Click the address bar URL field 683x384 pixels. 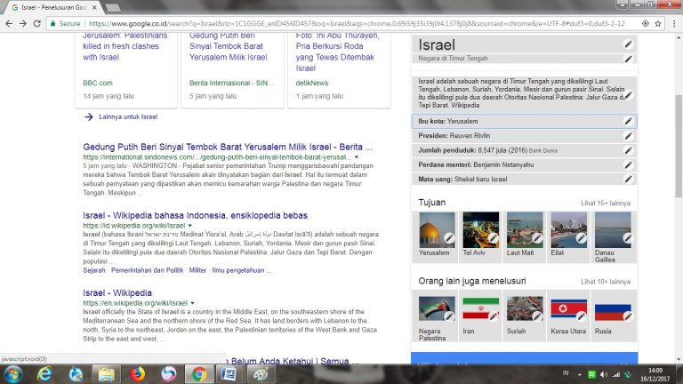356,24
